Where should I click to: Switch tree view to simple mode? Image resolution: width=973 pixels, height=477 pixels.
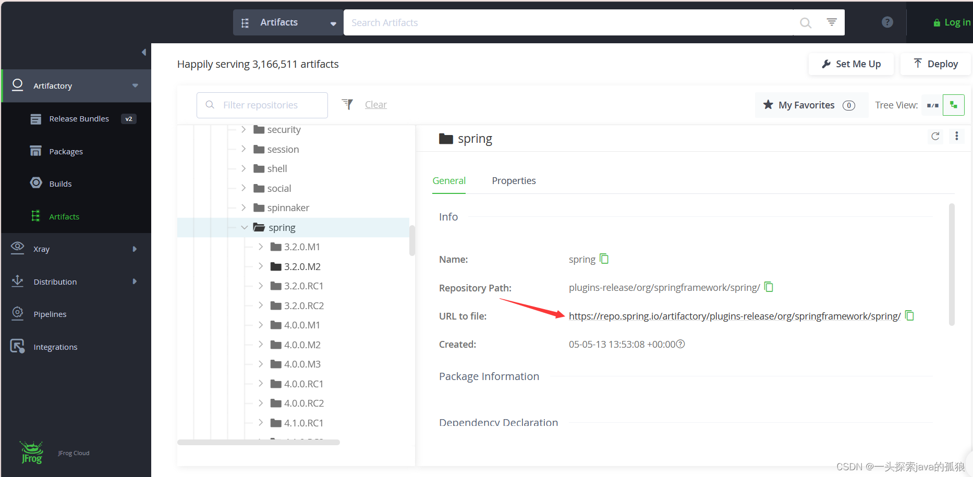[x=932, y=105]
